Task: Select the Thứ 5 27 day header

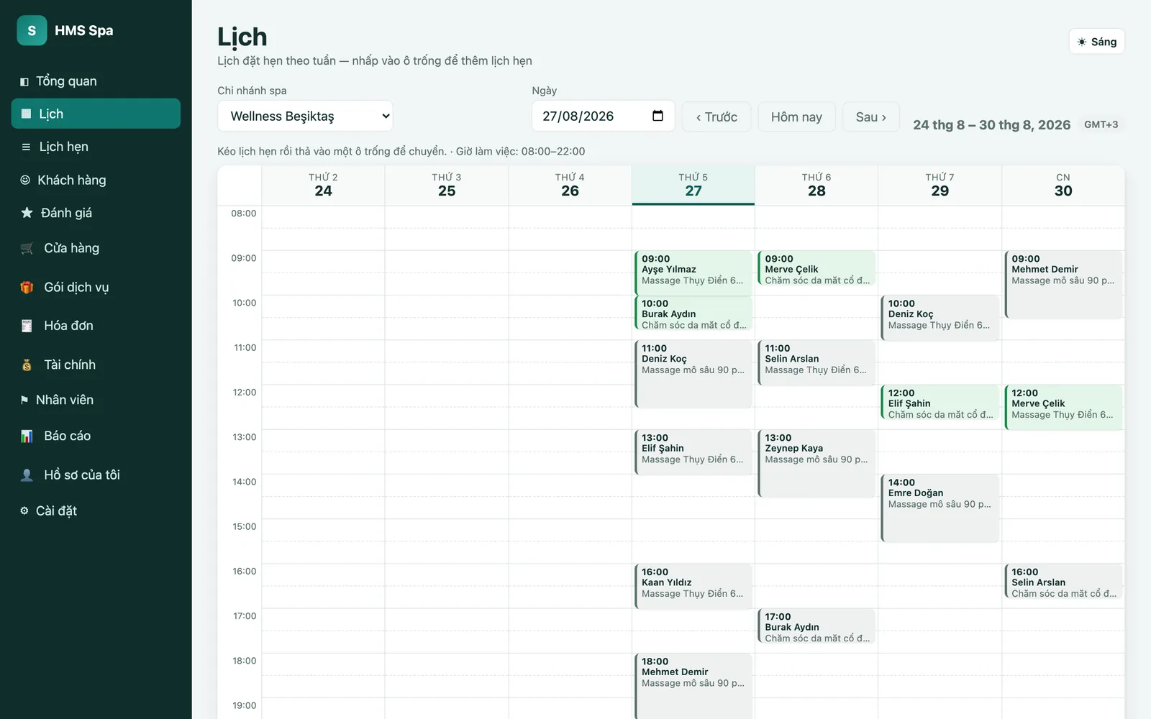Action: pos(693,185)
